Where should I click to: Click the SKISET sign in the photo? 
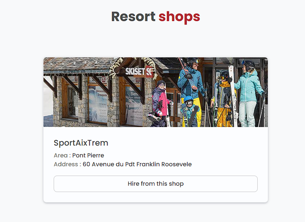tap(139, 71)
